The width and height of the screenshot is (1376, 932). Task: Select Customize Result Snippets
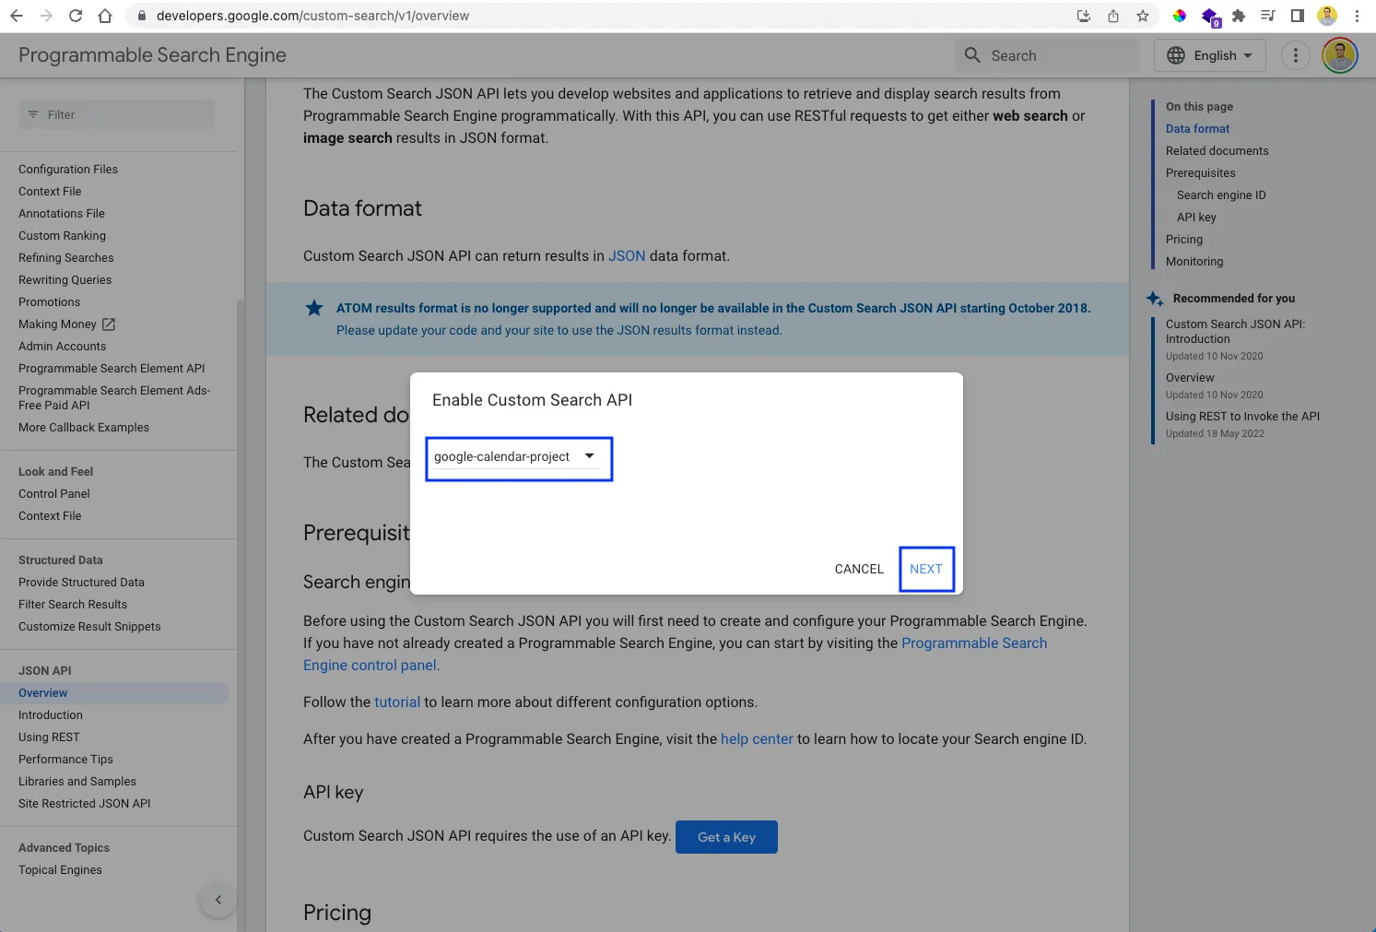(89, 627)
